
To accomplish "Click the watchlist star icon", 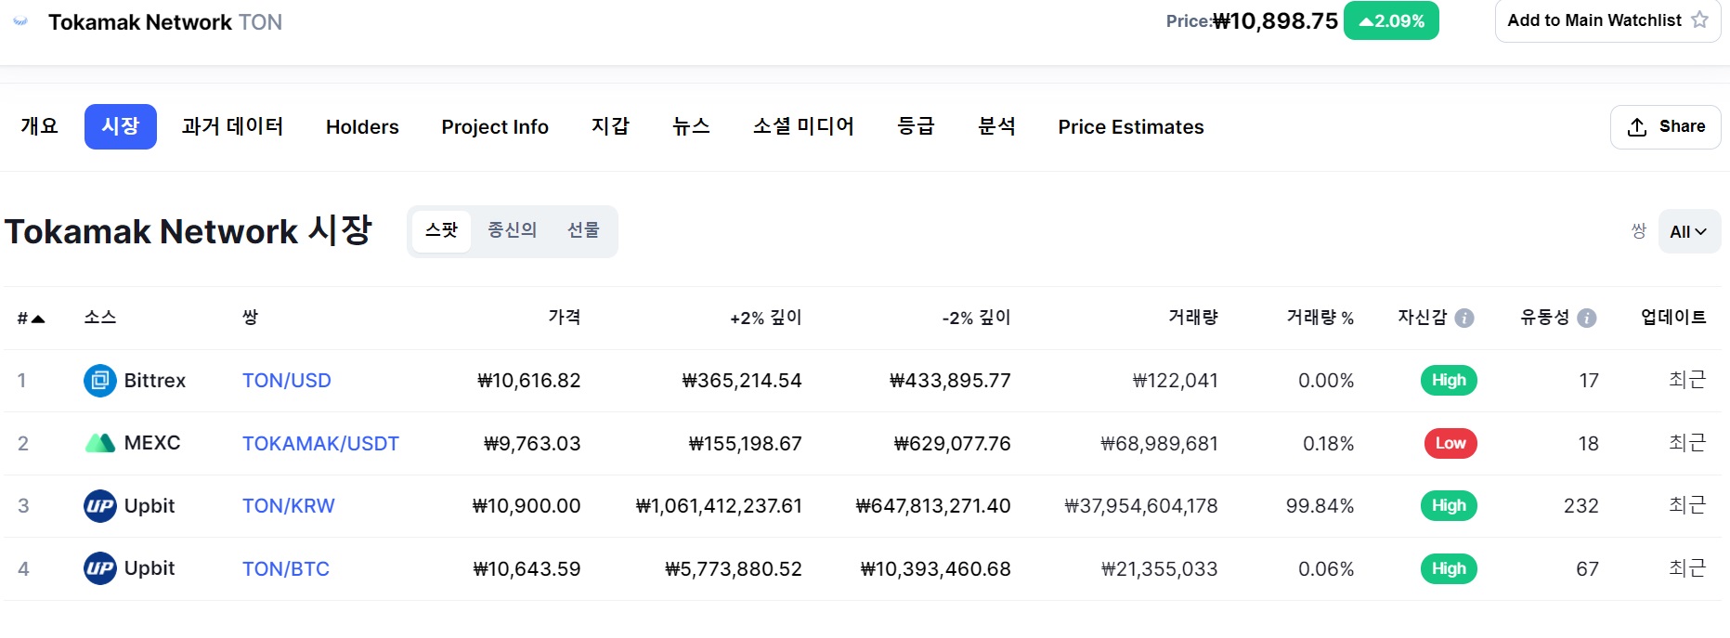I will tap(1699, 20).
